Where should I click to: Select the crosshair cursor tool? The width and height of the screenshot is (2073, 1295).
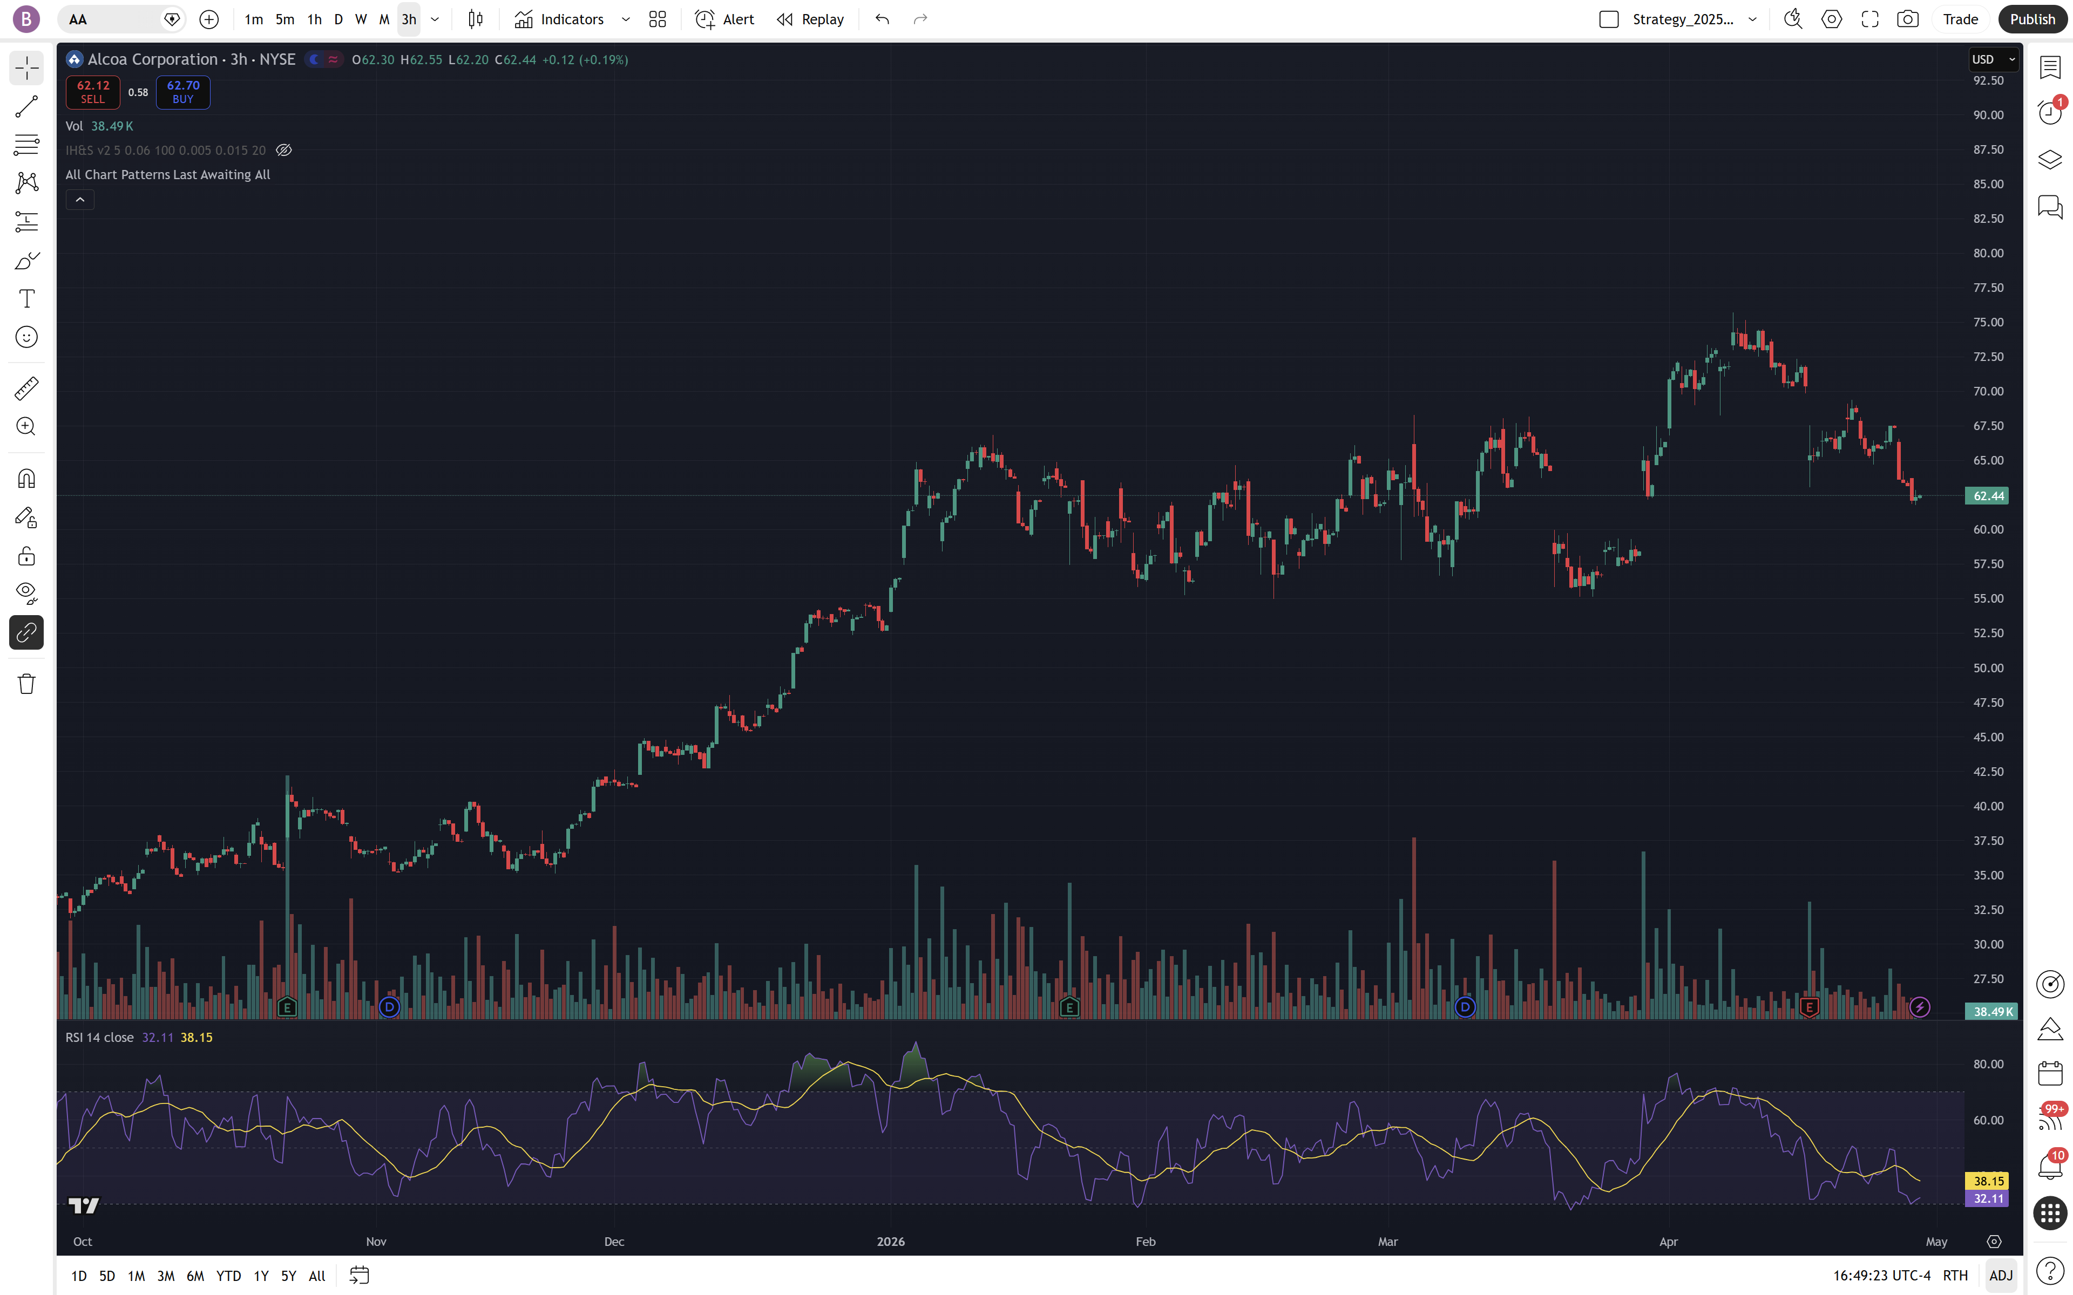[x=26, y=69]
